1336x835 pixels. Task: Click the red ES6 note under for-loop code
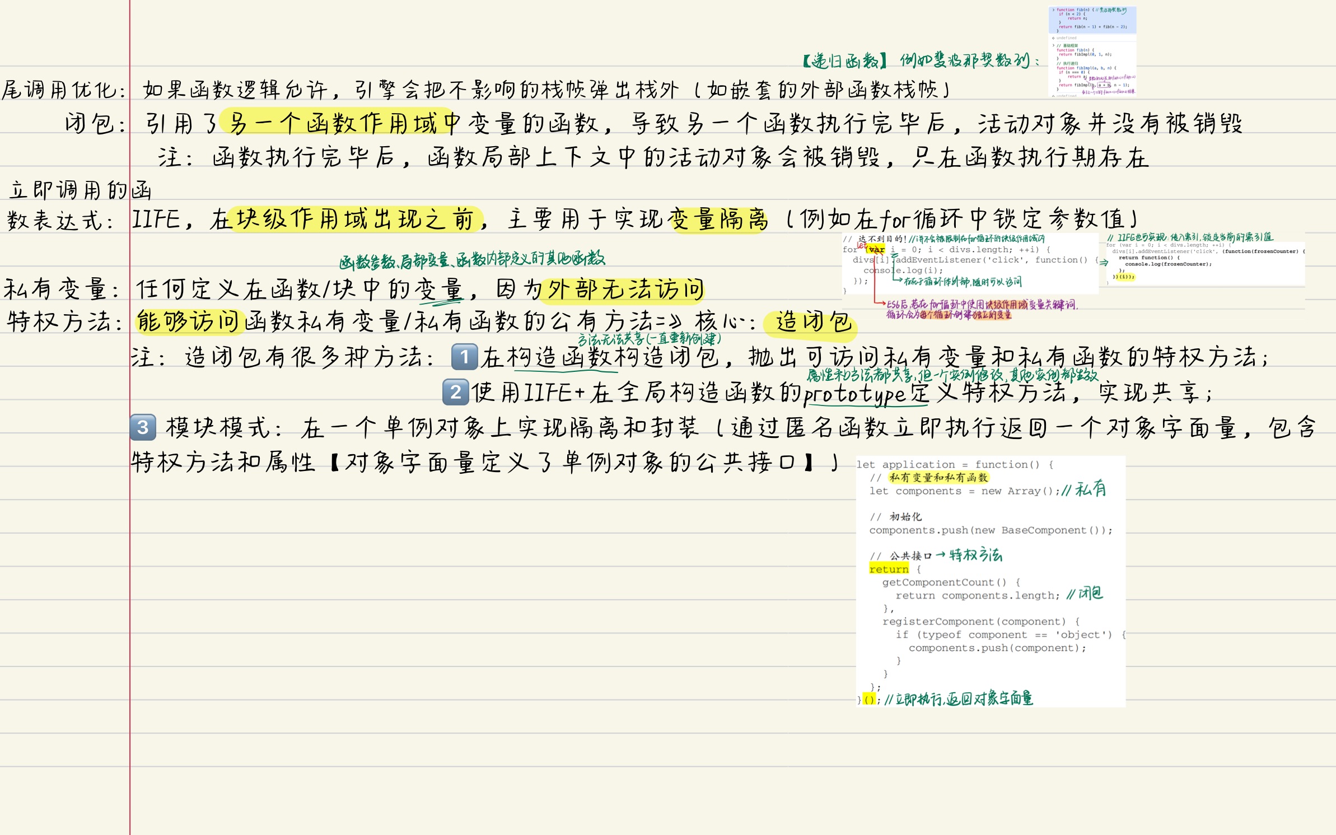[981, 309]
